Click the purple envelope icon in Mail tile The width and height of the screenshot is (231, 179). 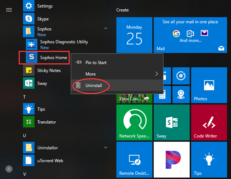tap(204, 33)
